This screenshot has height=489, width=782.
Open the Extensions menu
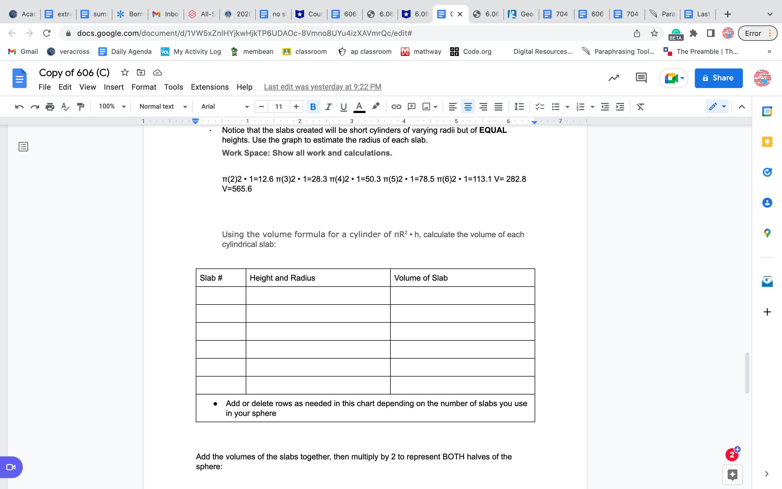(x=209, y=87)
